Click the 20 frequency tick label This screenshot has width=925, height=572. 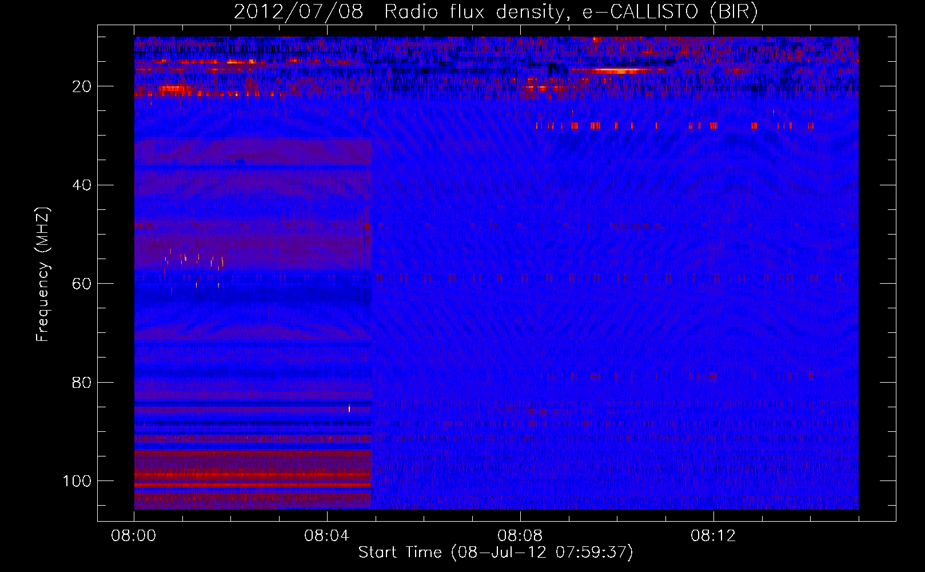click(82, 86)
